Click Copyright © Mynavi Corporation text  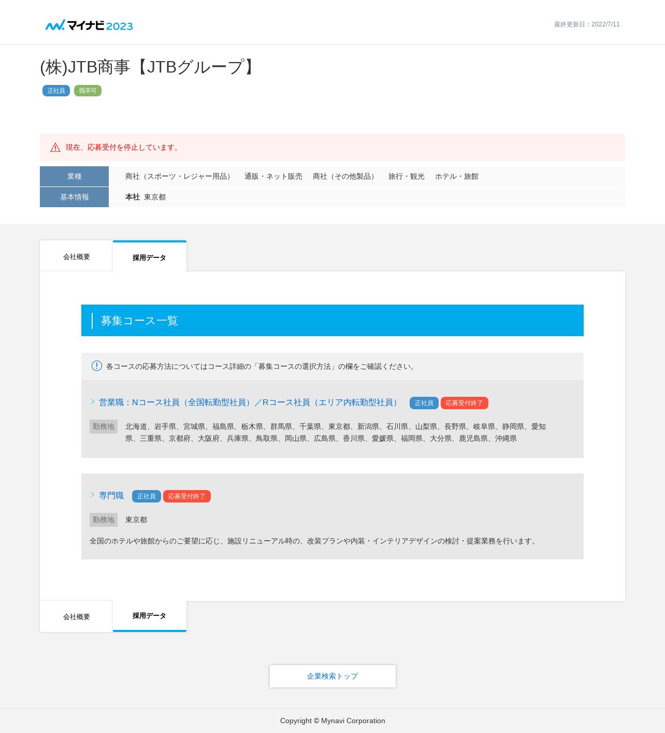click(x=332, y=721)
